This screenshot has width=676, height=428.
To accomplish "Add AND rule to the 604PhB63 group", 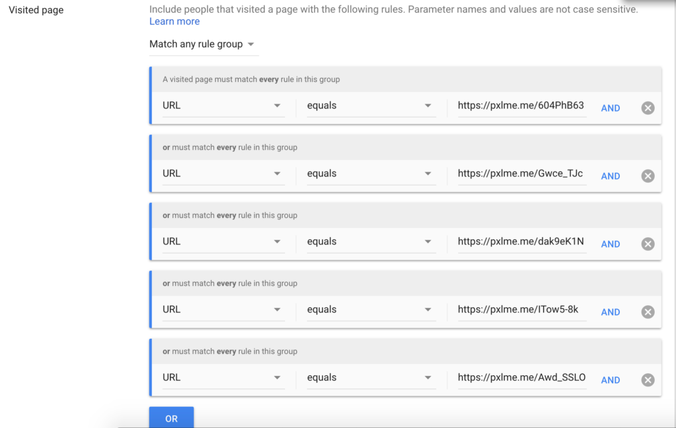I will pyautogui.click(x=610, y=108).
